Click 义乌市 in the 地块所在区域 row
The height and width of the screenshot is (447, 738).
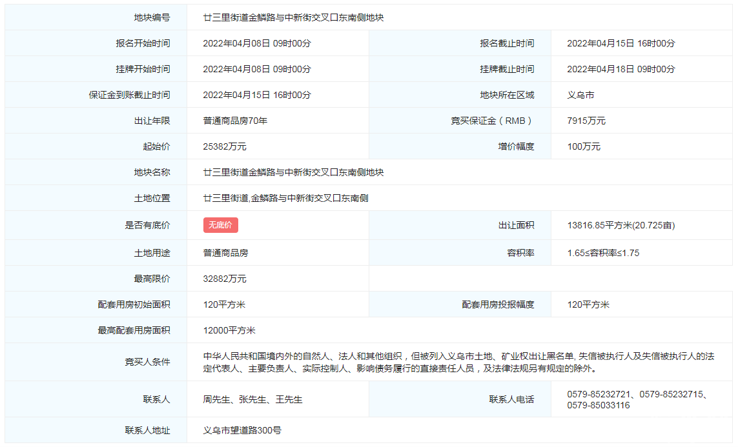point(580,95)
